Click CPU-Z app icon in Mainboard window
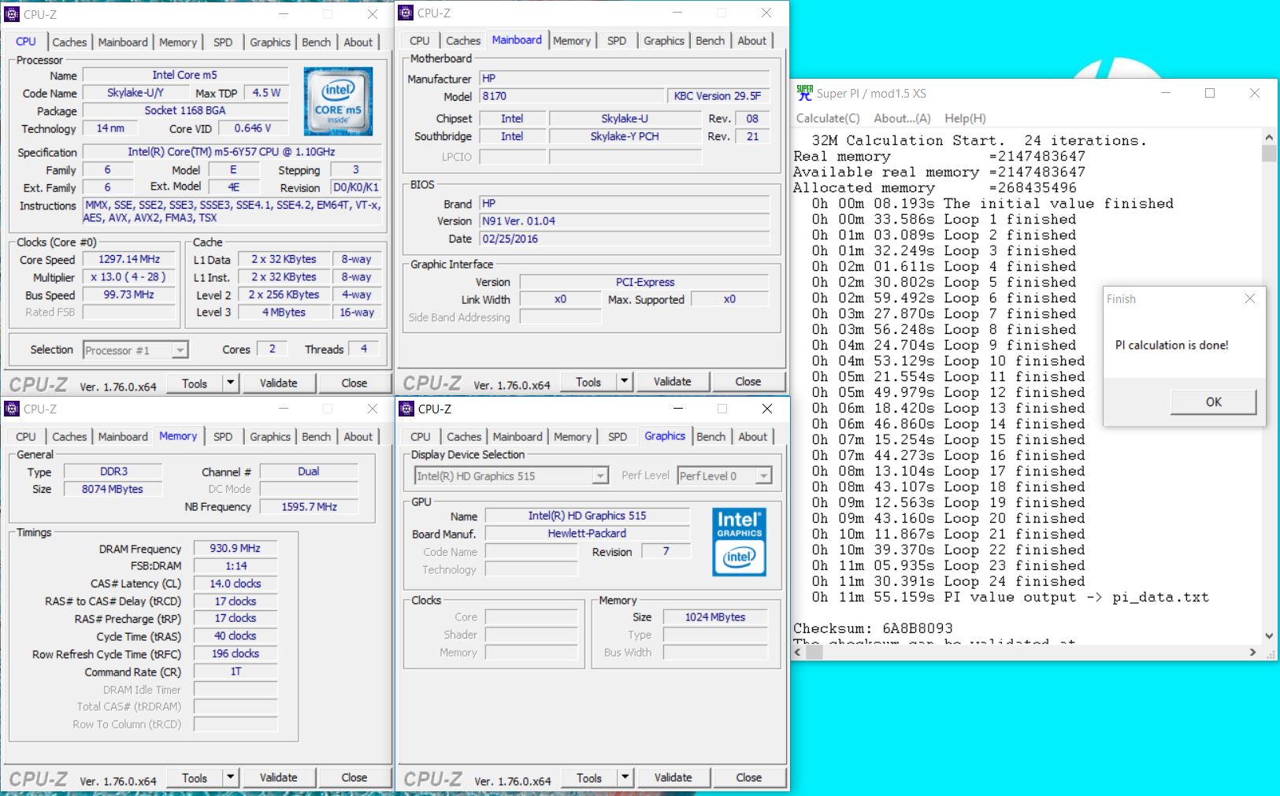Screen dimensions: 1280x796 point(406,13)
